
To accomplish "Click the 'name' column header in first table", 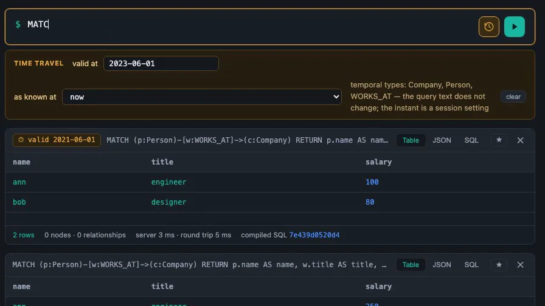I will (x=21, y=162).
